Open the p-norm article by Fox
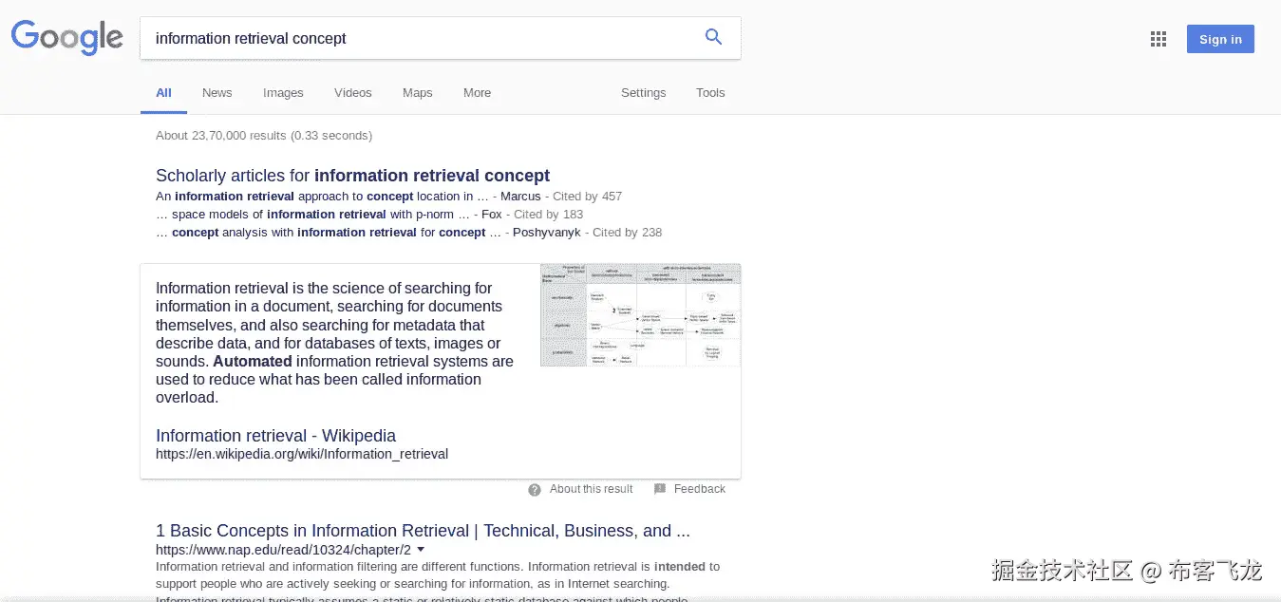Screen dimensions: 1281x602 point(314,215)
